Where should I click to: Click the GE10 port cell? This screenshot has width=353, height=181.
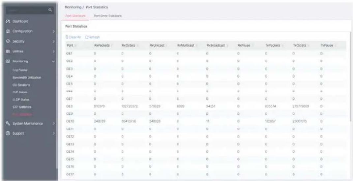point(70,122)
